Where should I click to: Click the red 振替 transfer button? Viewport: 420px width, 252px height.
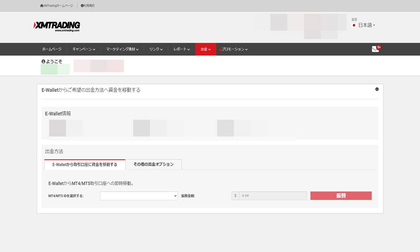tap(341, 196)
